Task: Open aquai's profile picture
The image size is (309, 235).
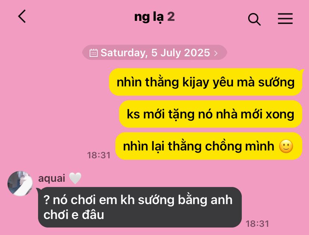Action: (x=20, y=184)
